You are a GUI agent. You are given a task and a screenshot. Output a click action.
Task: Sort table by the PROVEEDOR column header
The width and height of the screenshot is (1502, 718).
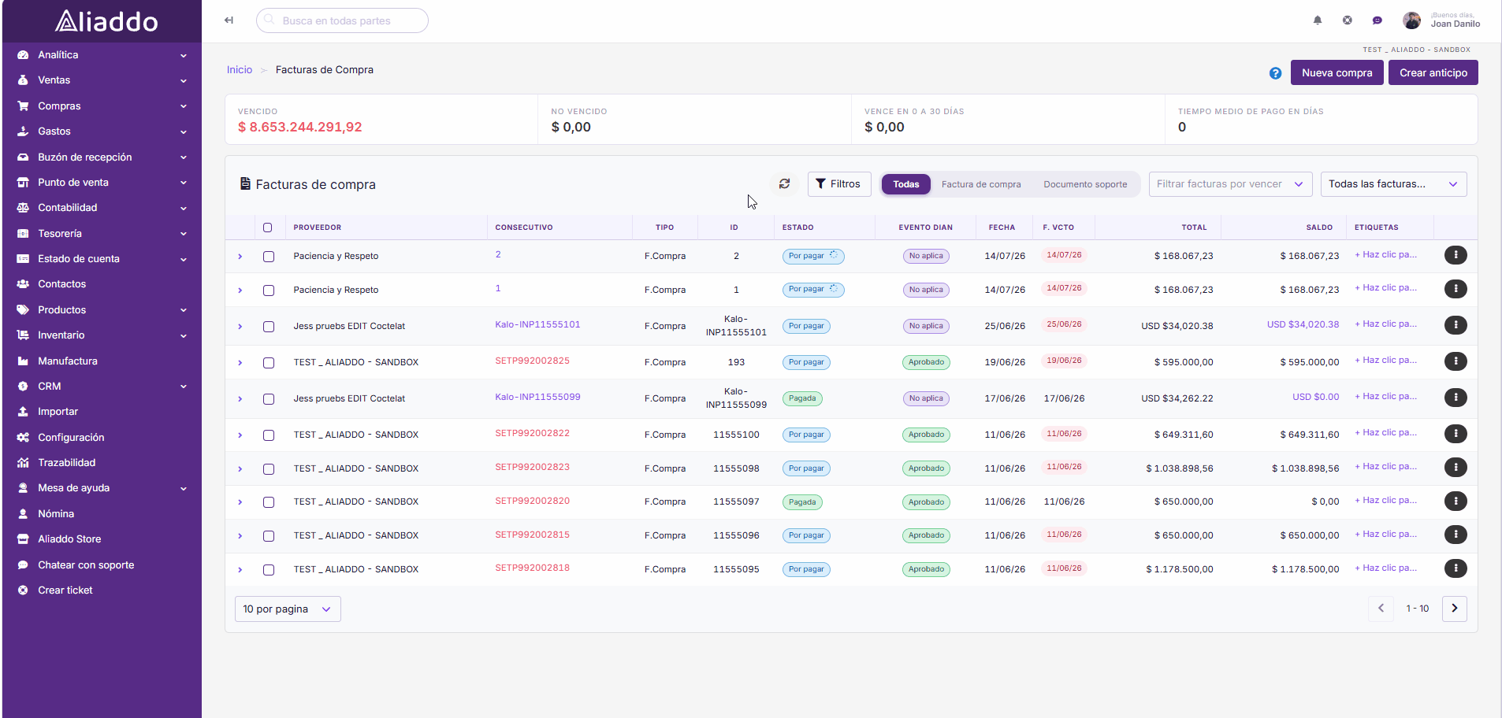pos(318,228)
